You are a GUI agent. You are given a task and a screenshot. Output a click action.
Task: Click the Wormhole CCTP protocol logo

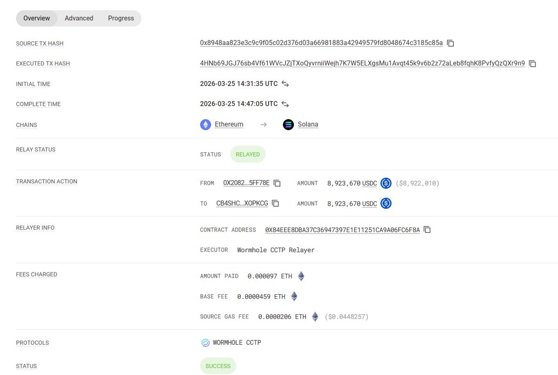(x=205, y=343)
